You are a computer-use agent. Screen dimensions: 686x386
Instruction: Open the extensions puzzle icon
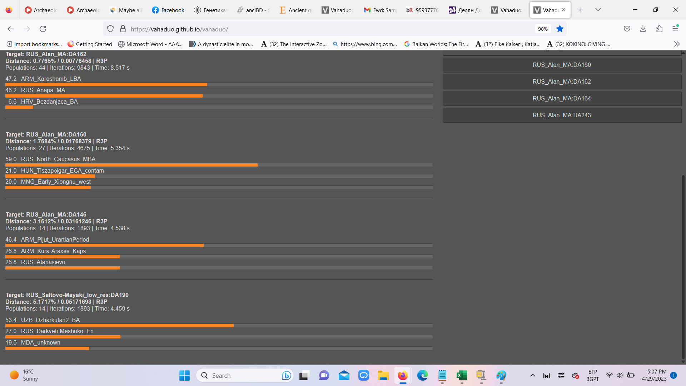pyautogui.click(x=659, y=29)
